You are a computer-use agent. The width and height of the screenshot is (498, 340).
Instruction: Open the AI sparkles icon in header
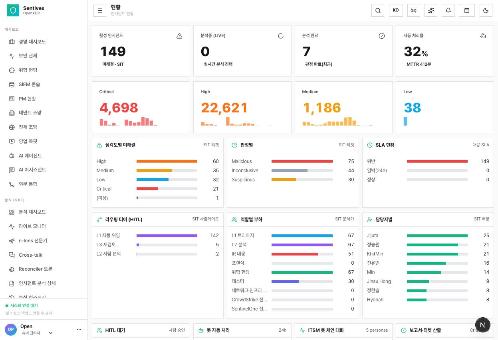click(431, 10)
